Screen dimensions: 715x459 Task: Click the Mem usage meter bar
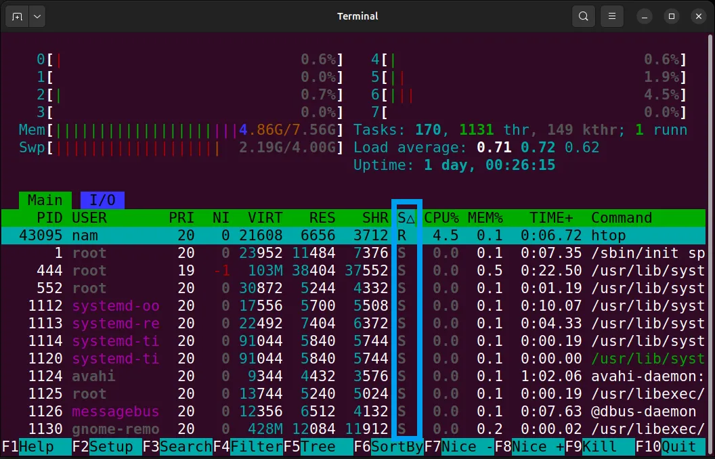(x=181, y=130)
